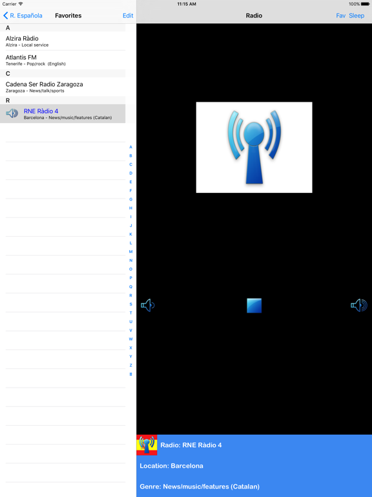Jump to index letter K

pyautogui.click(x=130, y=234)
